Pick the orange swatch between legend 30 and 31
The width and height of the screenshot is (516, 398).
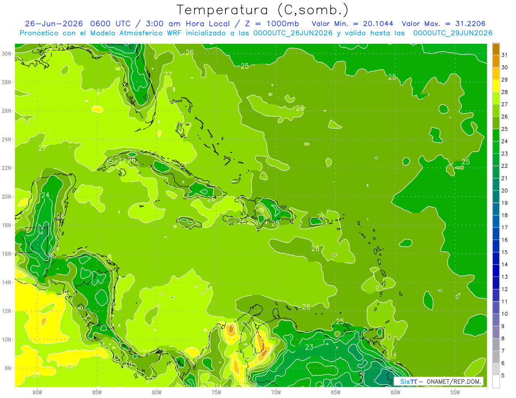(x=496, y=61)
